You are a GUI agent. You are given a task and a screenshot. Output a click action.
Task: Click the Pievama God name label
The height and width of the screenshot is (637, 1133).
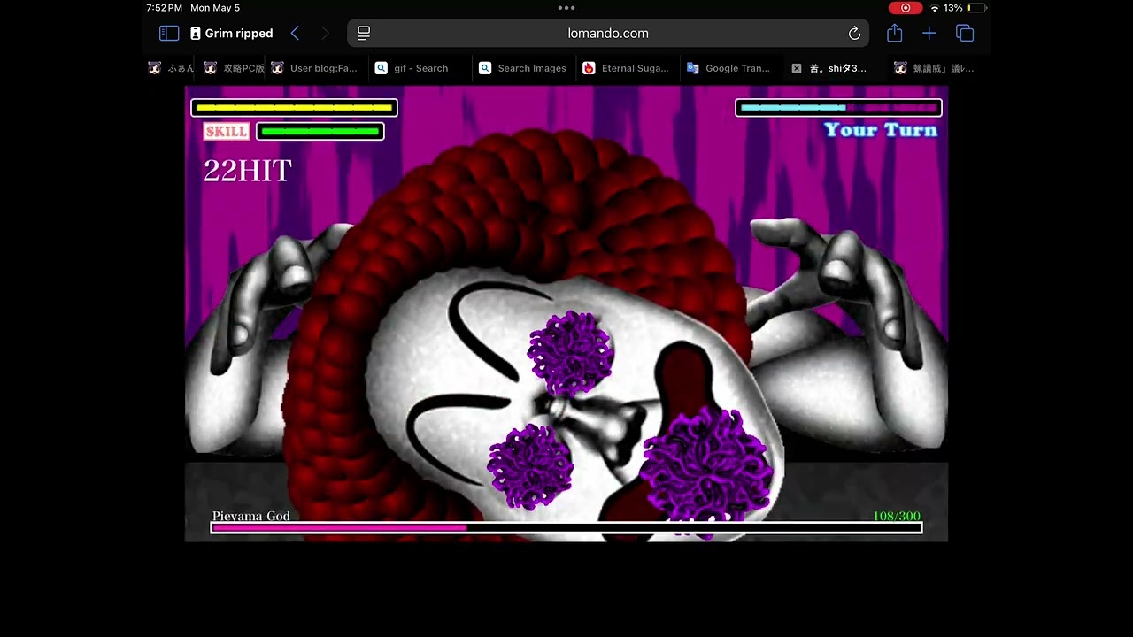coord(251,516)
